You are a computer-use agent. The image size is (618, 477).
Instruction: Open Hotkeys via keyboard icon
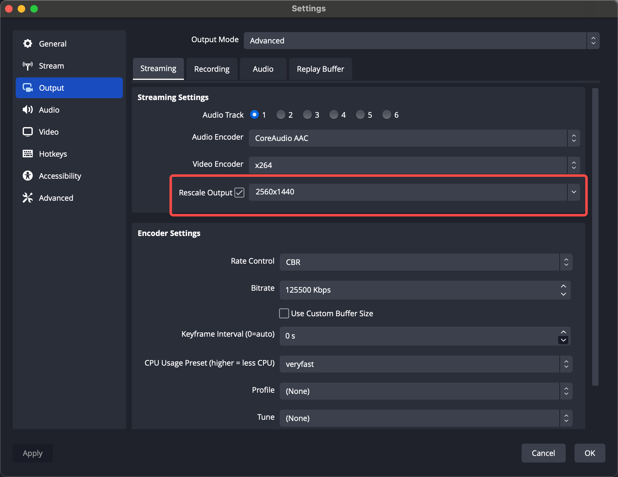coord(28,154)
